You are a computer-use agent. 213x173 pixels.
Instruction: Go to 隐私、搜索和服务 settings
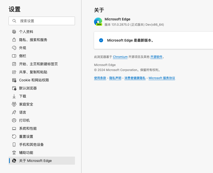point(42,40)
